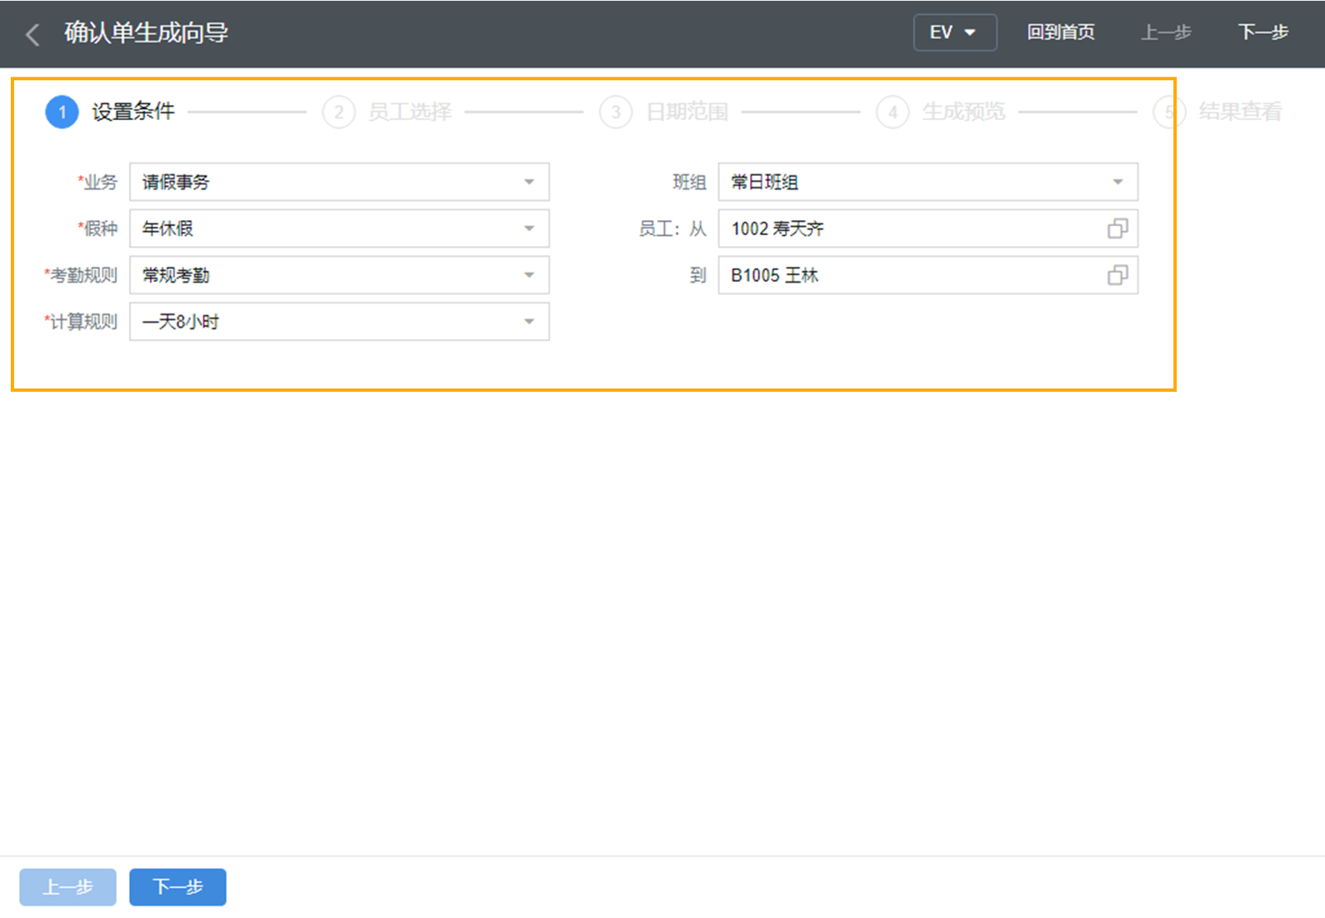Click 回到首页 in the header
Image resolution: width=1325 pixels, height=918 pixels.
click(x=1060, y=33)
